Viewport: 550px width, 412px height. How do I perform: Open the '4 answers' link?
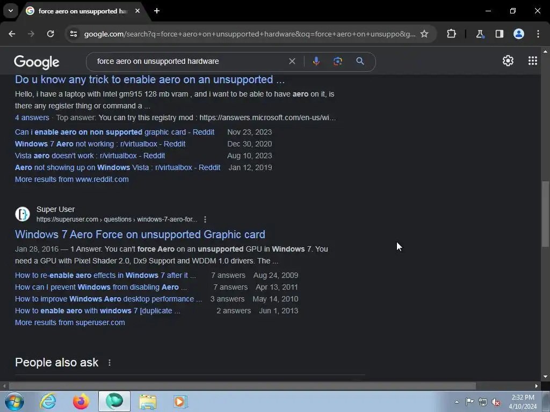(32, 117)
